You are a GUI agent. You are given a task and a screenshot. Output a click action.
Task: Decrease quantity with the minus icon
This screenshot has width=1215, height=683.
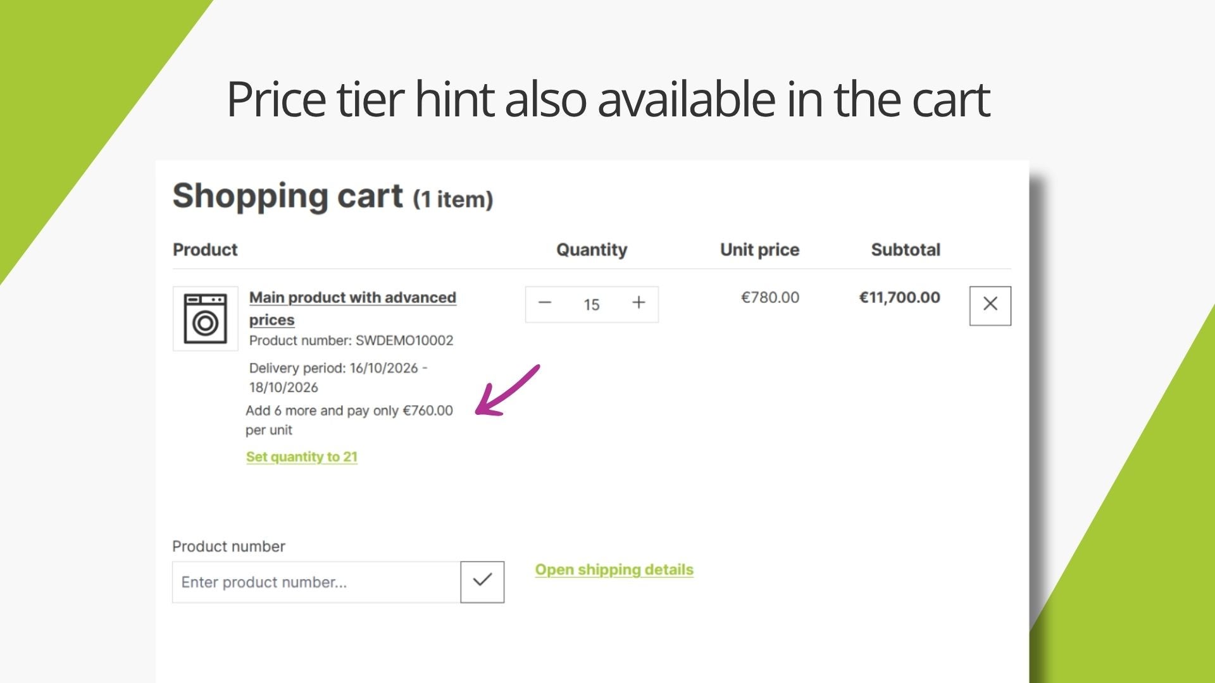coord(545,304)
